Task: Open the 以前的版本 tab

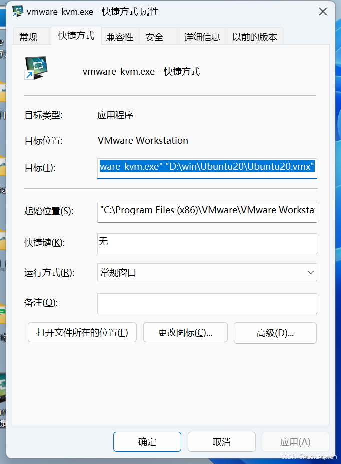Action: coord(254,37)
